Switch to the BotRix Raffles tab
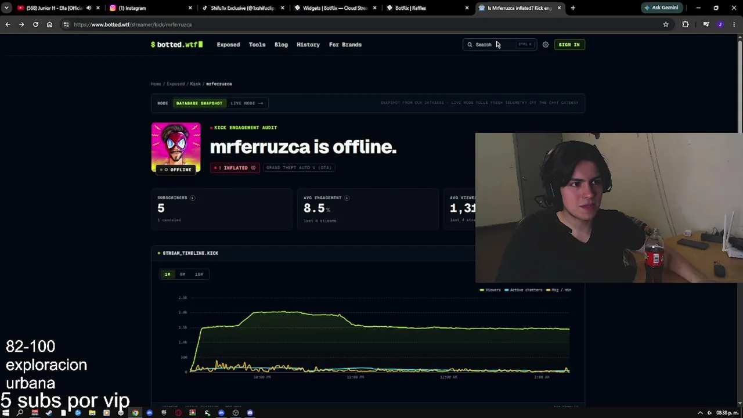This screenshot has width=743, height=418. 427,8
